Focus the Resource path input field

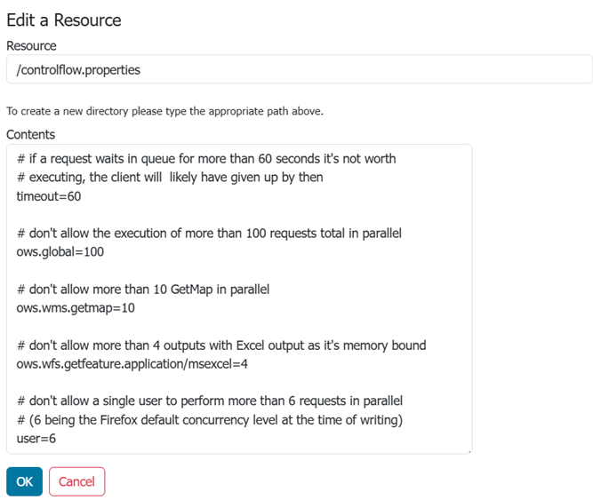coord(299,69)
